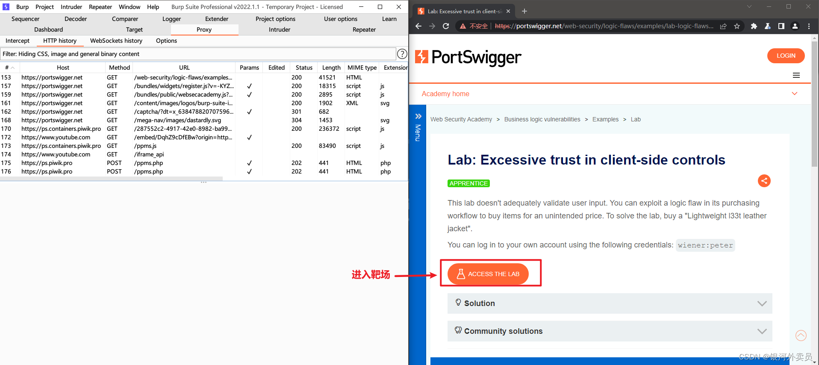The width and height of the screenshot is (819, 365).
Task: Sort by the Status column header
Action: pyautogui.click(x=304, y=68)
